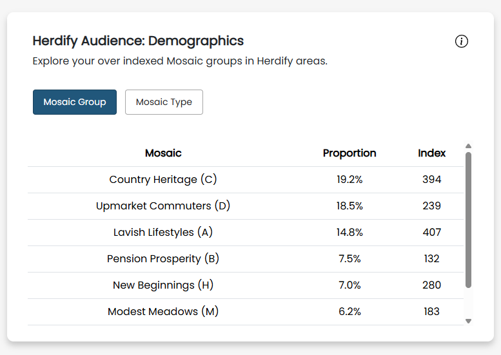
Task: Click the scrollbar down arrow
Action: coord(469,320)
